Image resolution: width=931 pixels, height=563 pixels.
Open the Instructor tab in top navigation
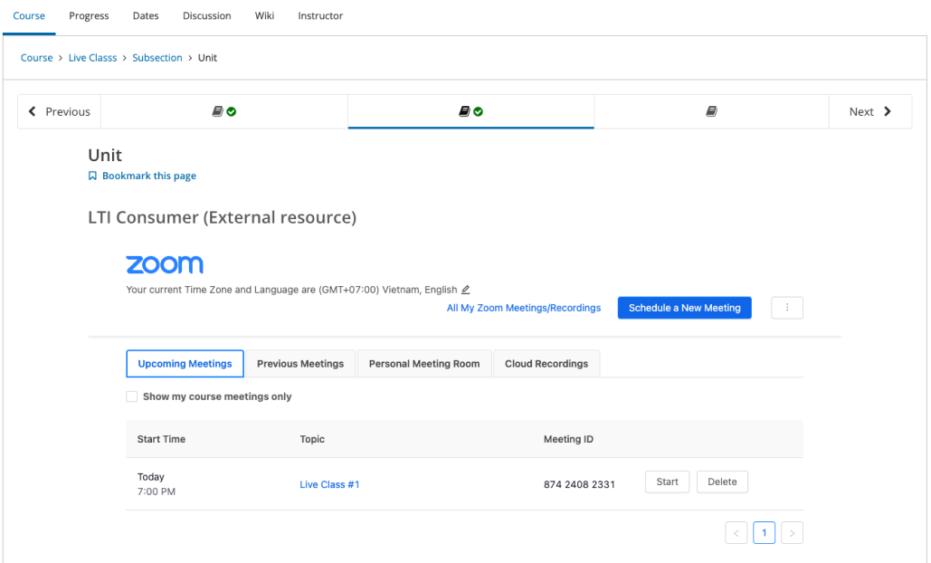point(320,15)
